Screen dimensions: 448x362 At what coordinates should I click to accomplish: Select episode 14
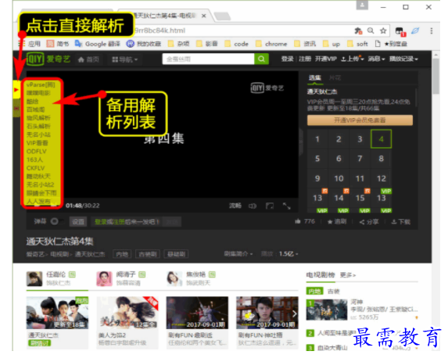(x=339, y=198)
